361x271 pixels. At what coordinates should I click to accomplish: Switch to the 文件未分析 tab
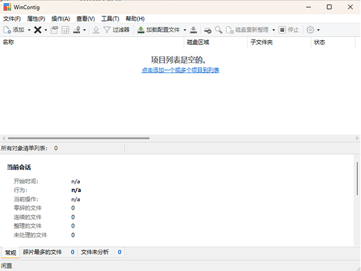click(95, 252)
